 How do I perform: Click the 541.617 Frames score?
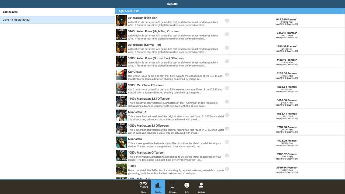click(287, 33)
